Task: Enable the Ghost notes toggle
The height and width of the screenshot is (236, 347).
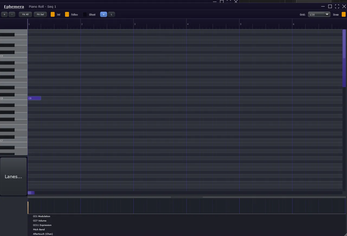Action: [x=85, y=14]
